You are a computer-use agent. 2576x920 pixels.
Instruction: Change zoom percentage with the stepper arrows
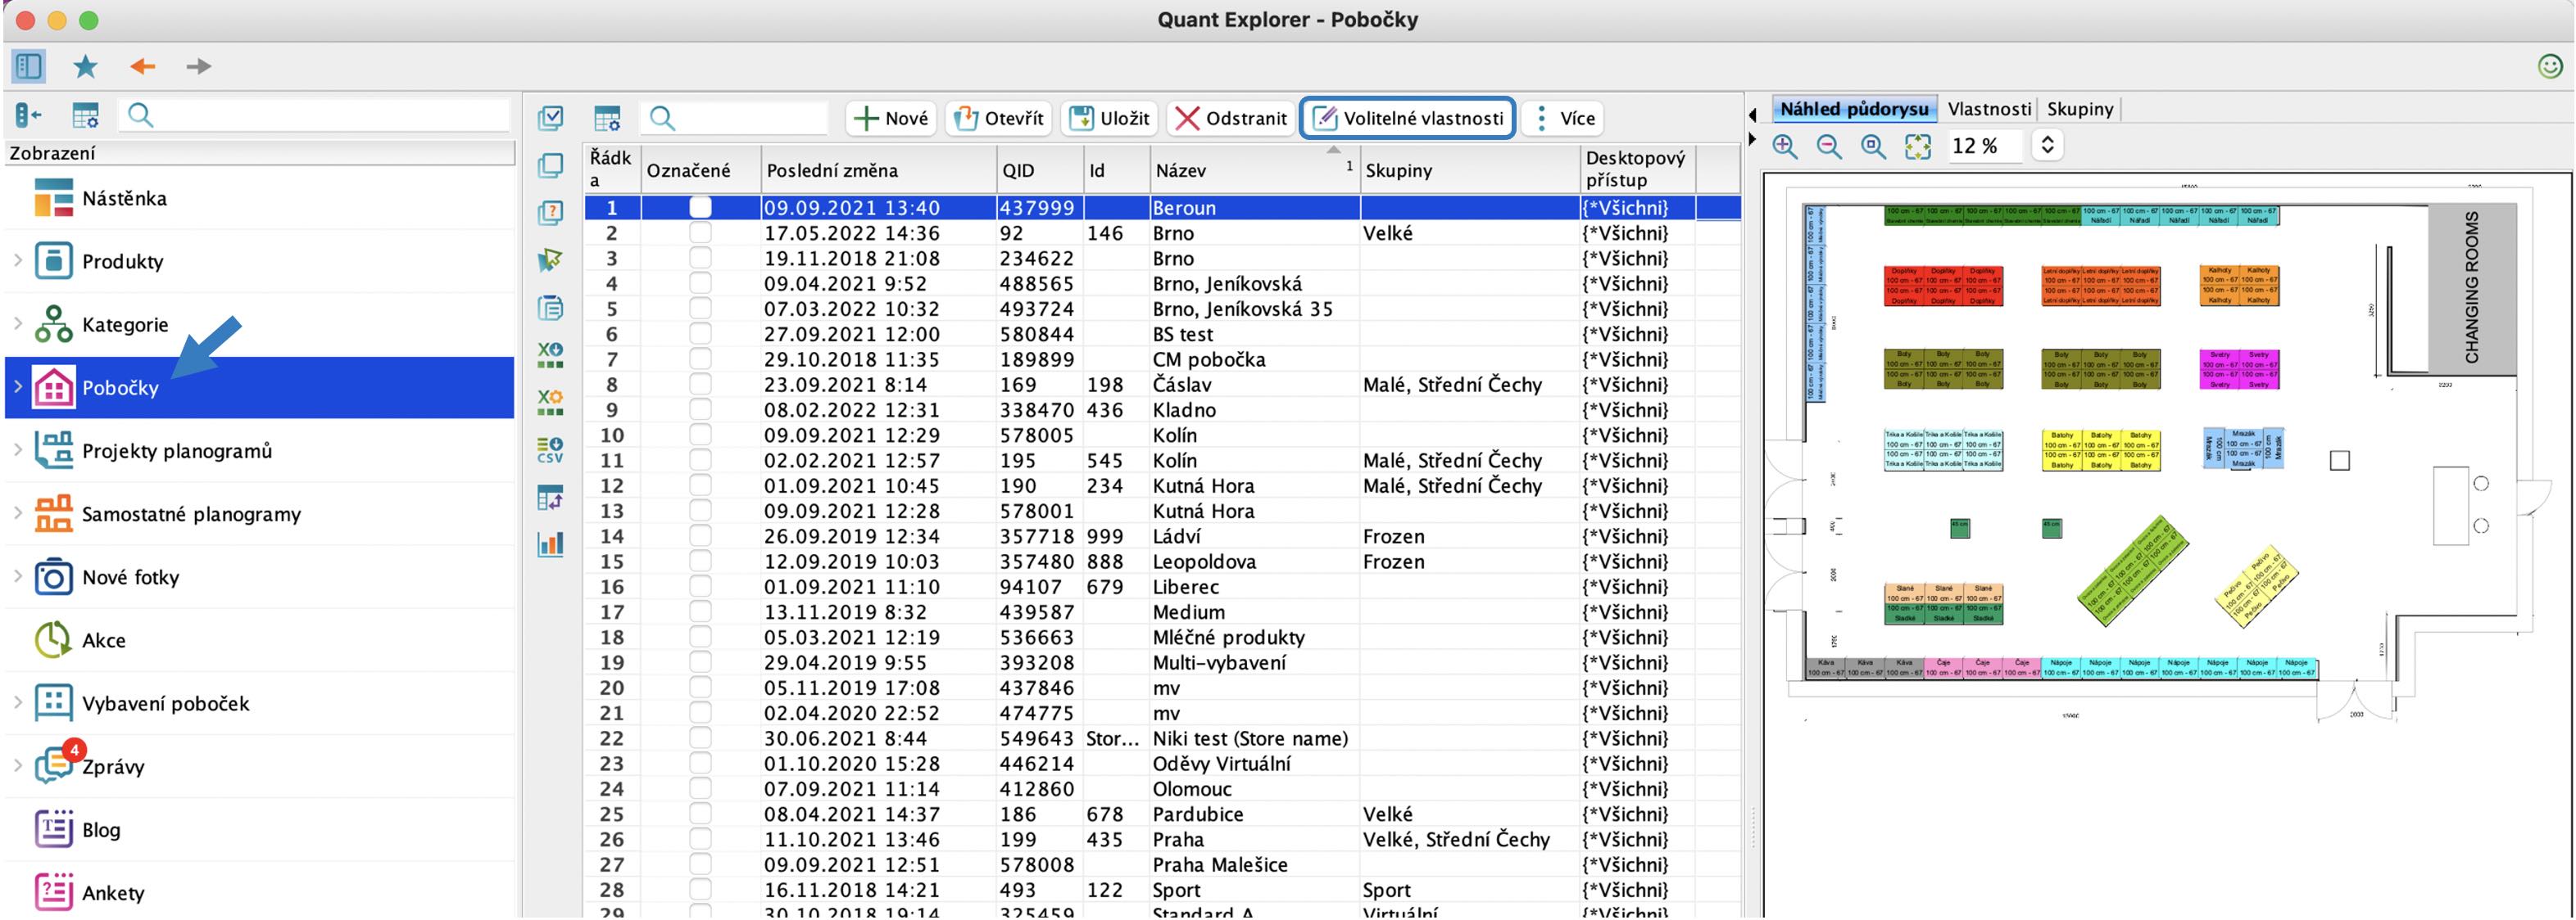click(2047, 146)
